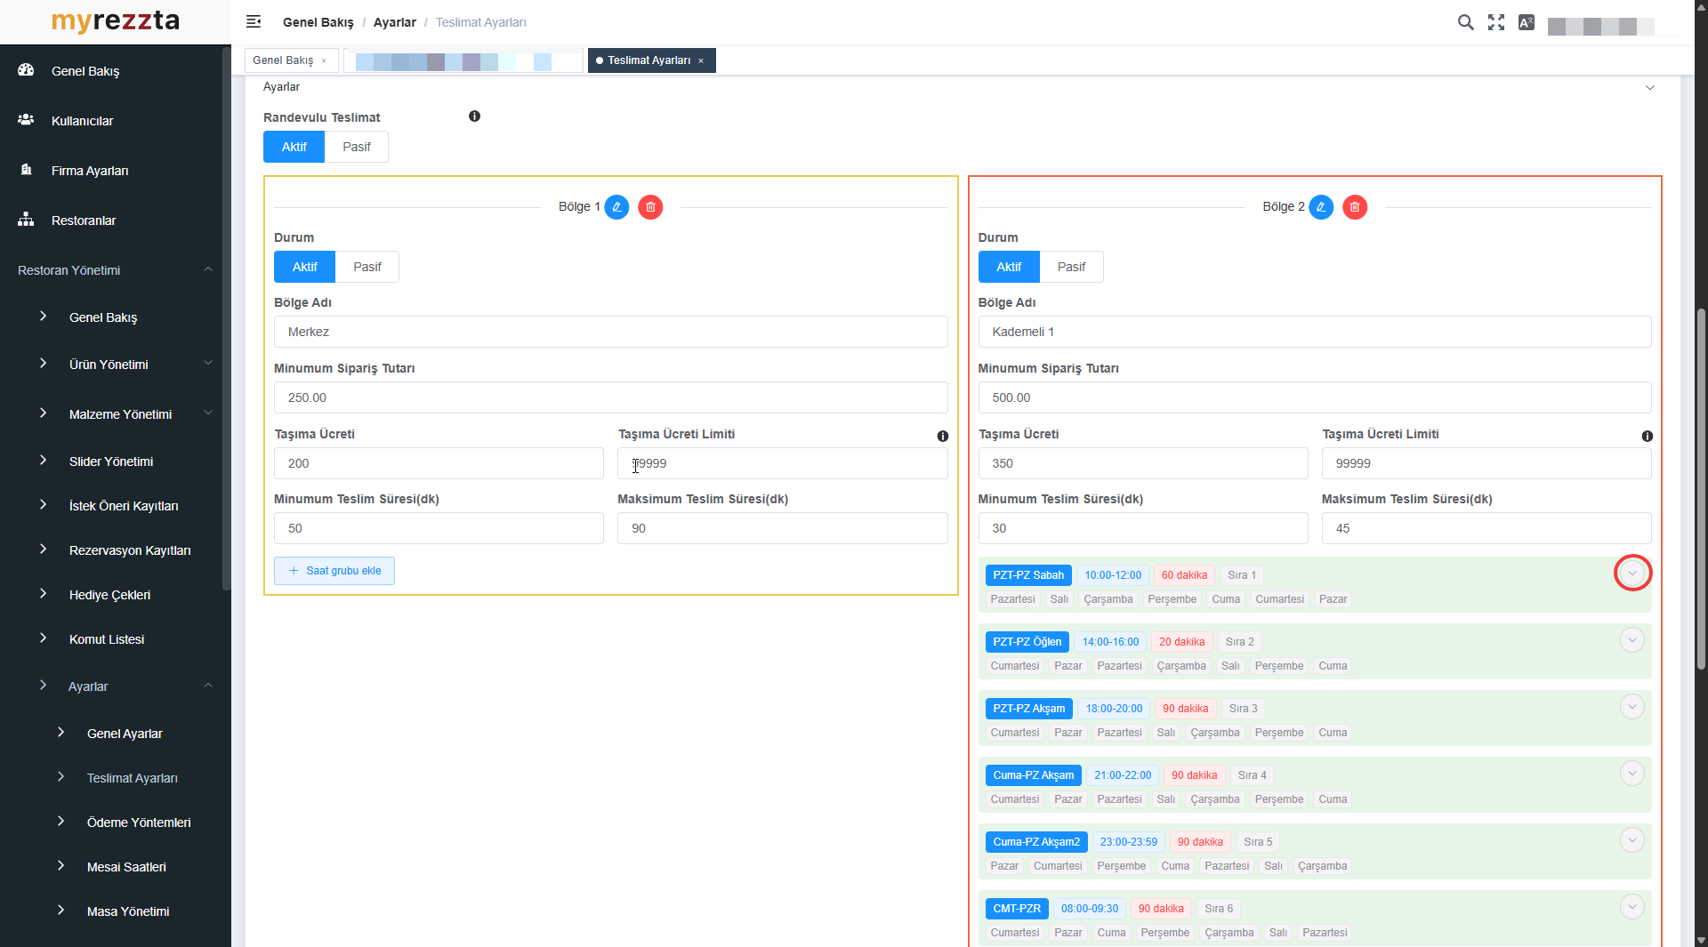Focus Bölge 2 Minumum Sipariş Tutarı field

click(1315, 397)
